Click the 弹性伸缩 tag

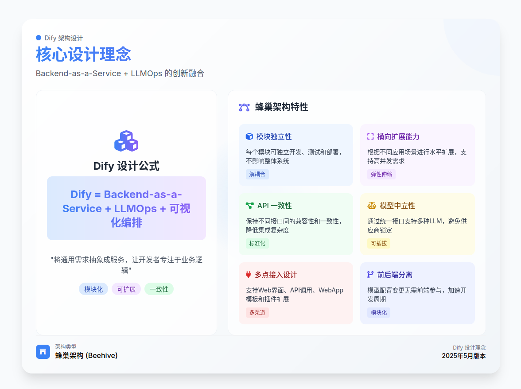pos(381,174)
